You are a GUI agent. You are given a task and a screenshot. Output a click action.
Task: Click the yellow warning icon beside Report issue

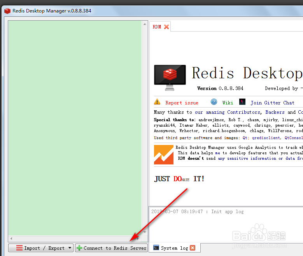coord(157,101)
